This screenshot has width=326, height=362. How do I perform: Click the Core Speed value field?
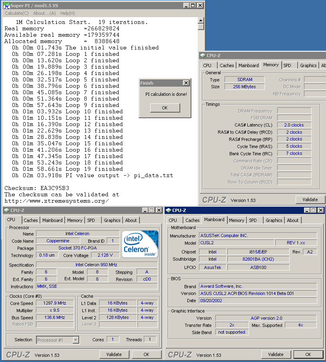coord(54,303)
